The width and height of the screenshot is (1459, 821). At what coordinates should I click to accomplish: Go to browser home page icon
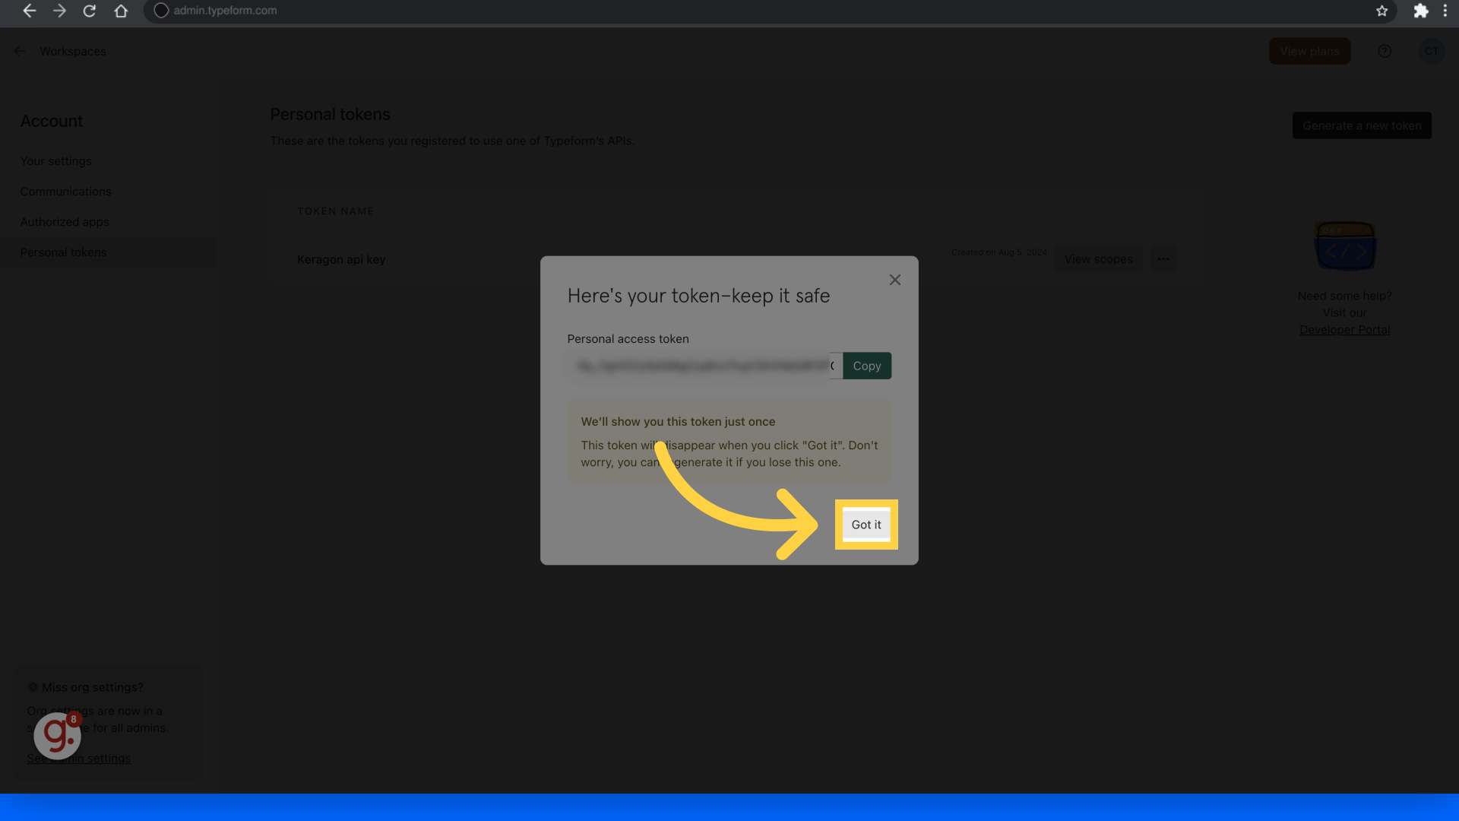click(x=121, y=11)
